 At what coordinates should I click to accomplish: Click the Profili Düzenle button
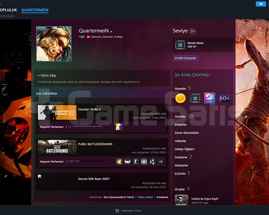(x=185, y=58)
